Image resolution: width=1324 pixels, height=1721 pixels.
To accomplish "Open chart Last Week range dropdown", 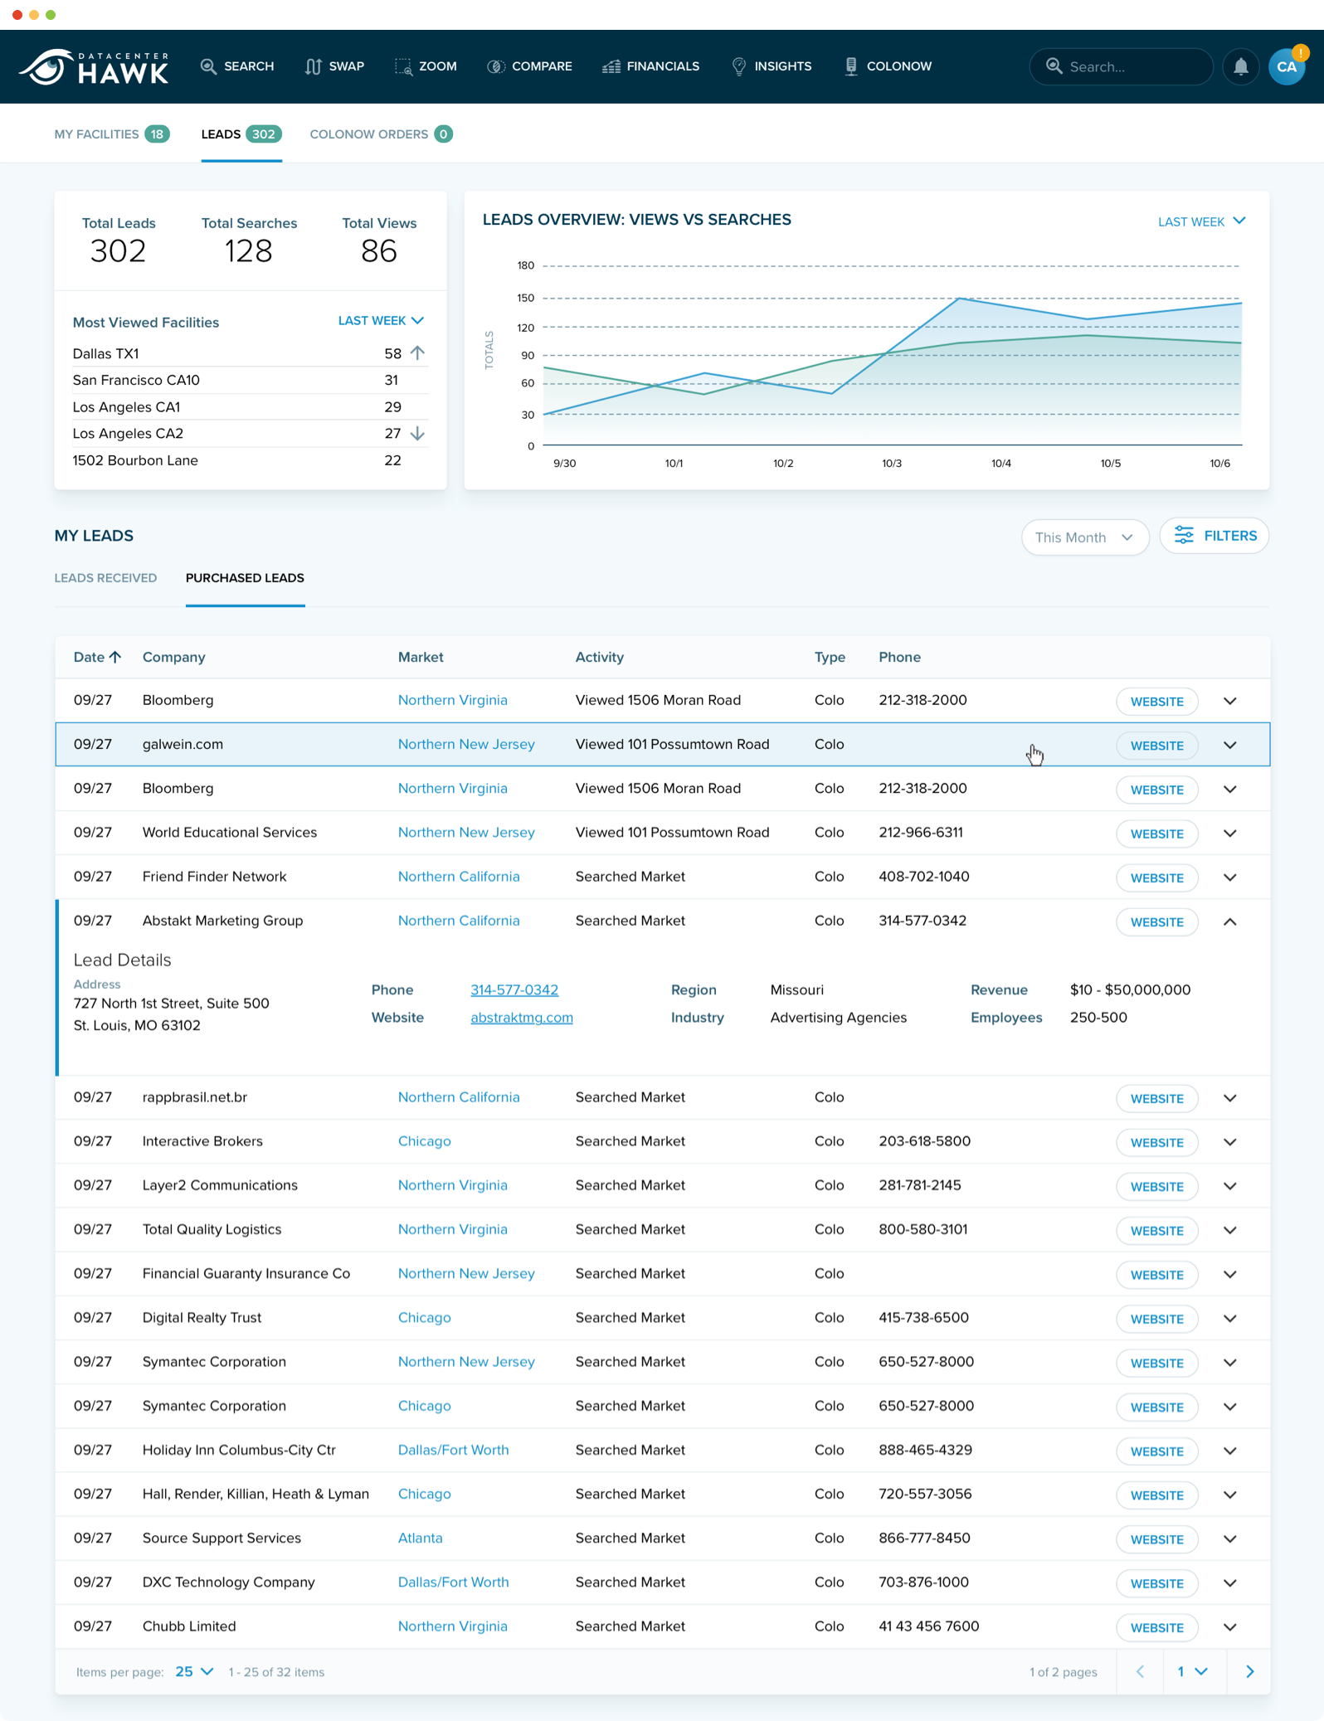I will coord(1201,221).
